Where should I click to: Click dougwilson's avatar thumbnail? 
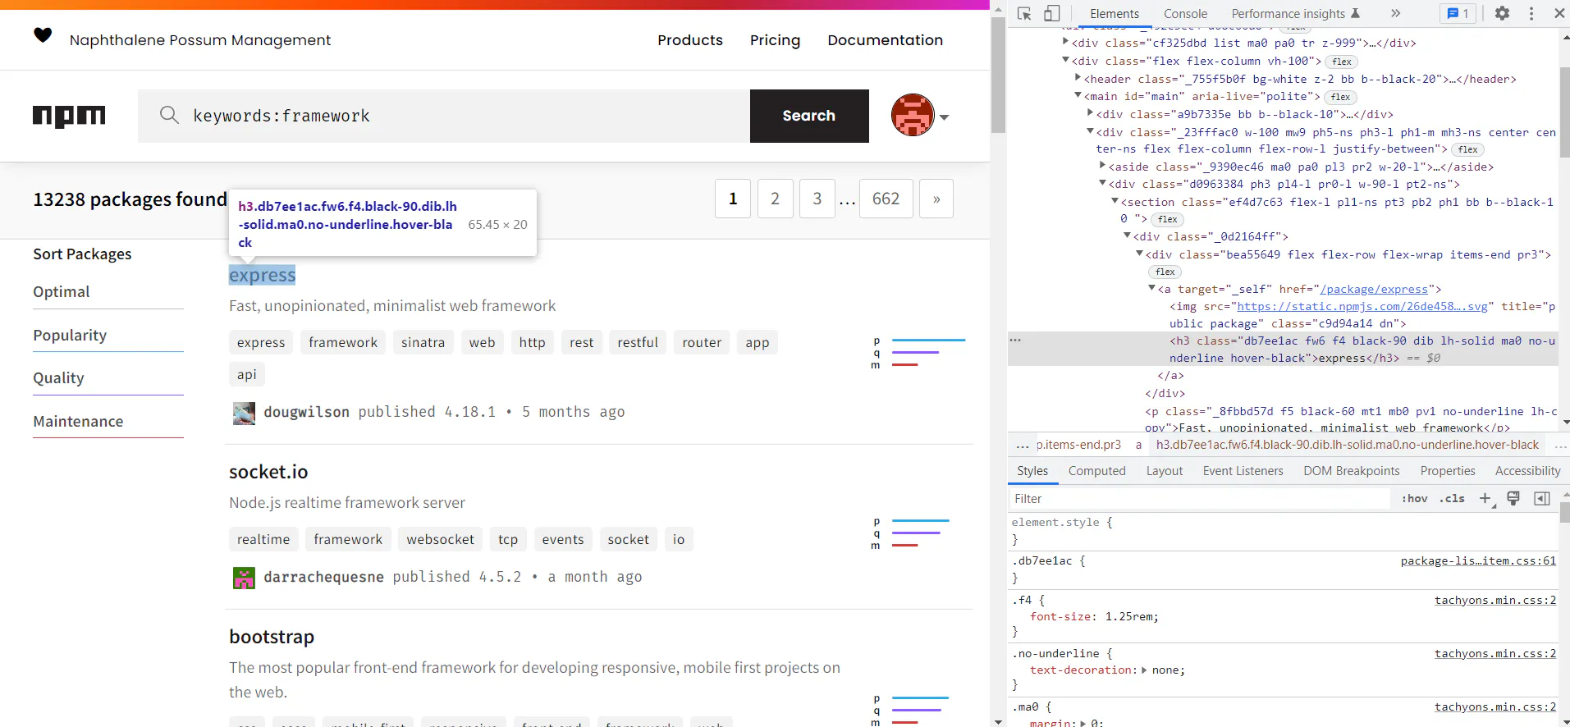(x=244, y=414)
